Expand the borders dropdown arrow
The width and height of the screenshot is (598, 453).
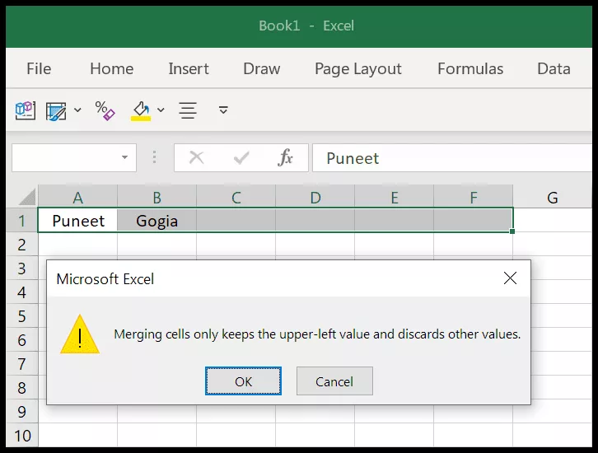tap(77, 110)
